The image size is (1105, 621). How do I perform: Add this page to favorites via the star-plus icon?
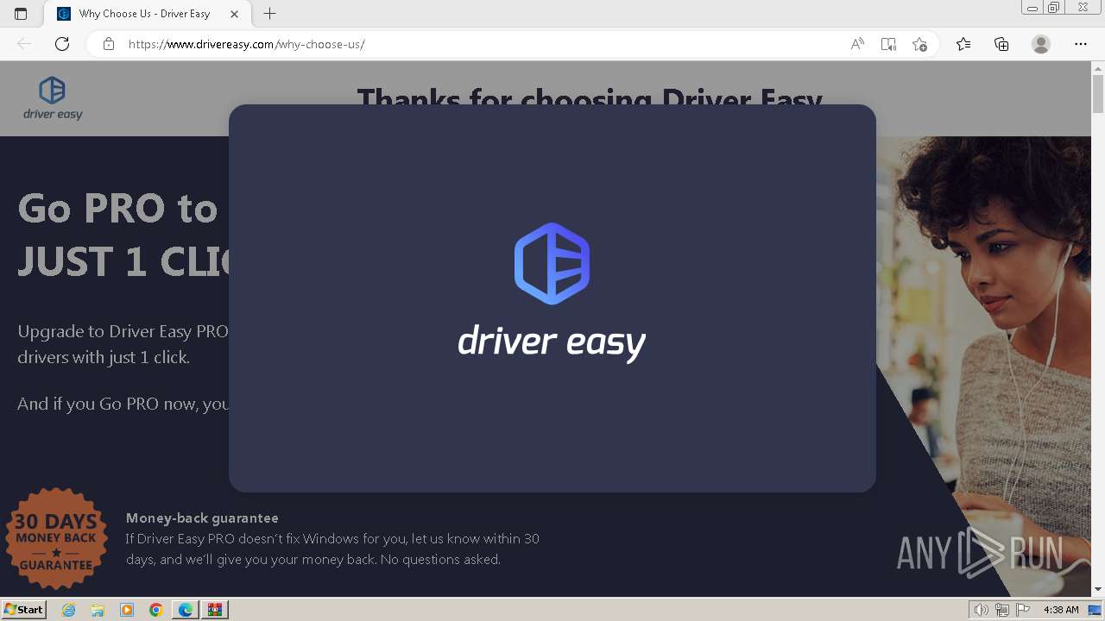919,44
